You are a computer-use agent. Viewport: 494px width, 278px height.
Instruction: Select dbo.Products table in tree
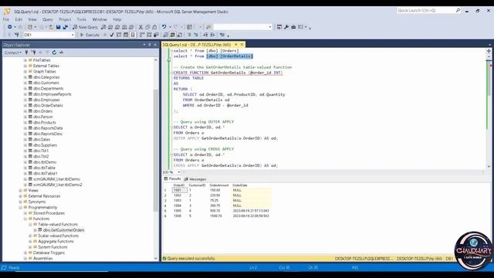[x=45, y=123]
